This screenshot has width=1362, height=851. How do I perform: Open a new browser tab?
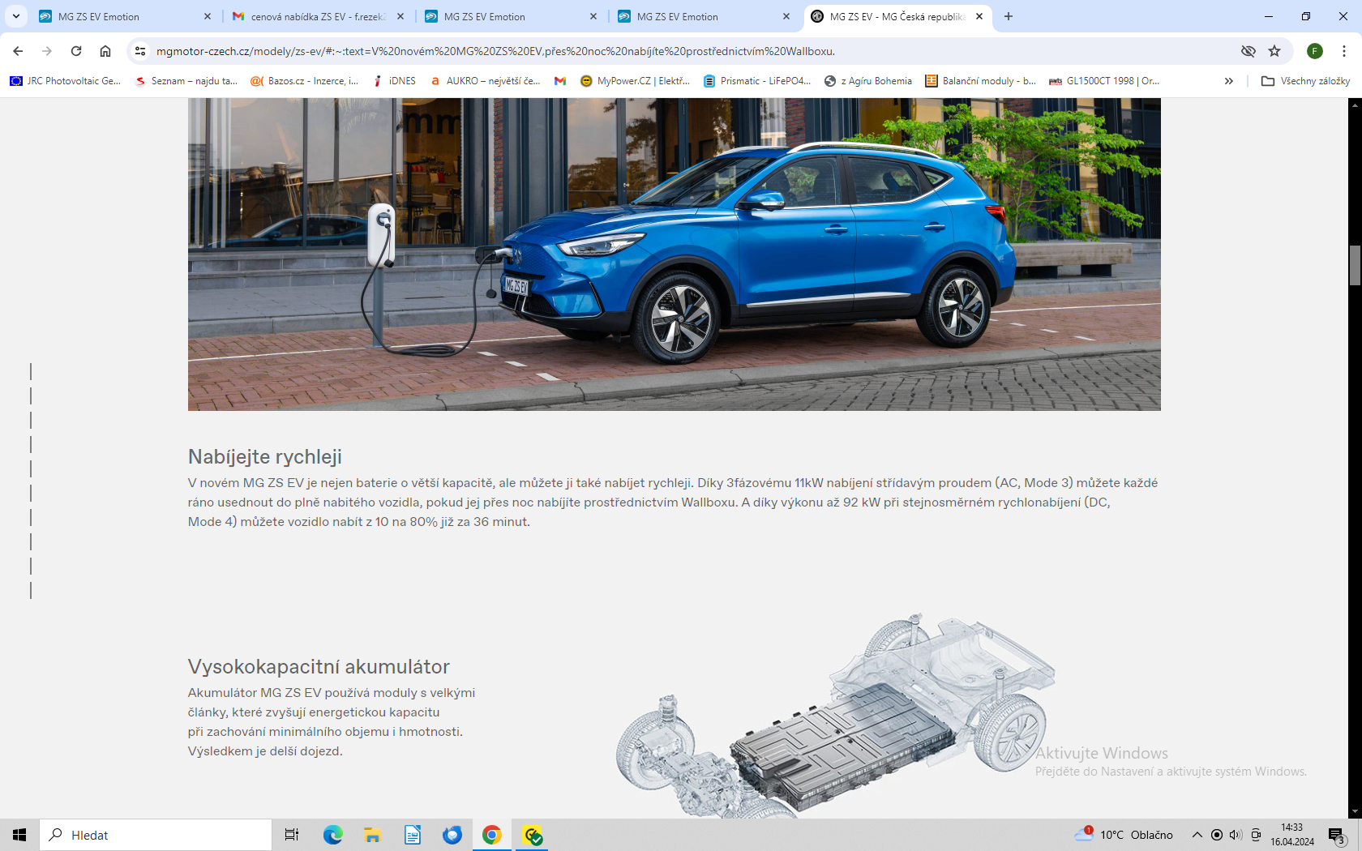[1009, 16]
